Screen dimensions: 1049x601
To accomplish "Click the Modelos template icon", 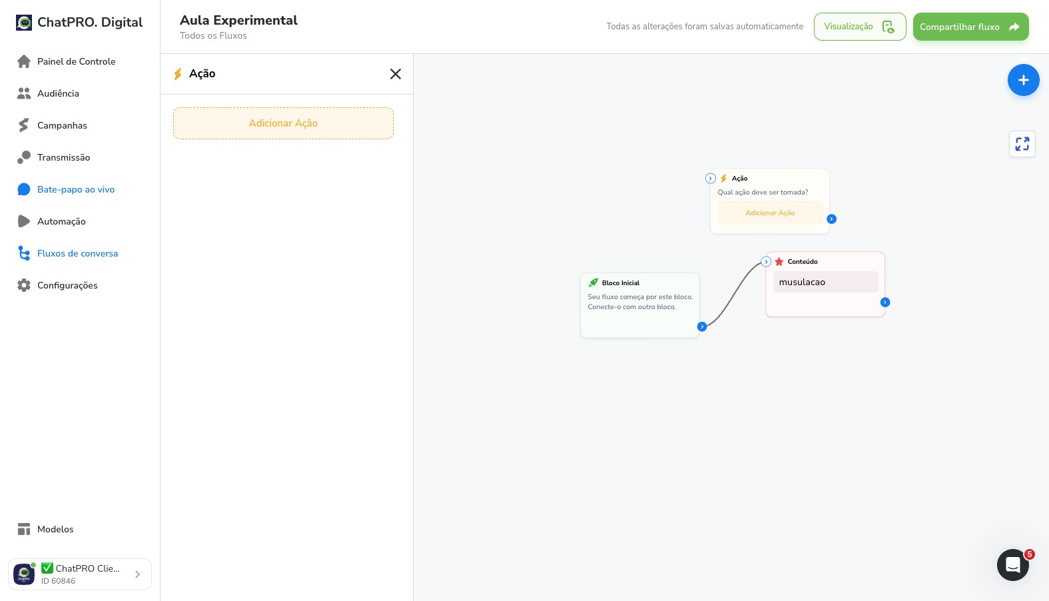I will tap(24, 529).
